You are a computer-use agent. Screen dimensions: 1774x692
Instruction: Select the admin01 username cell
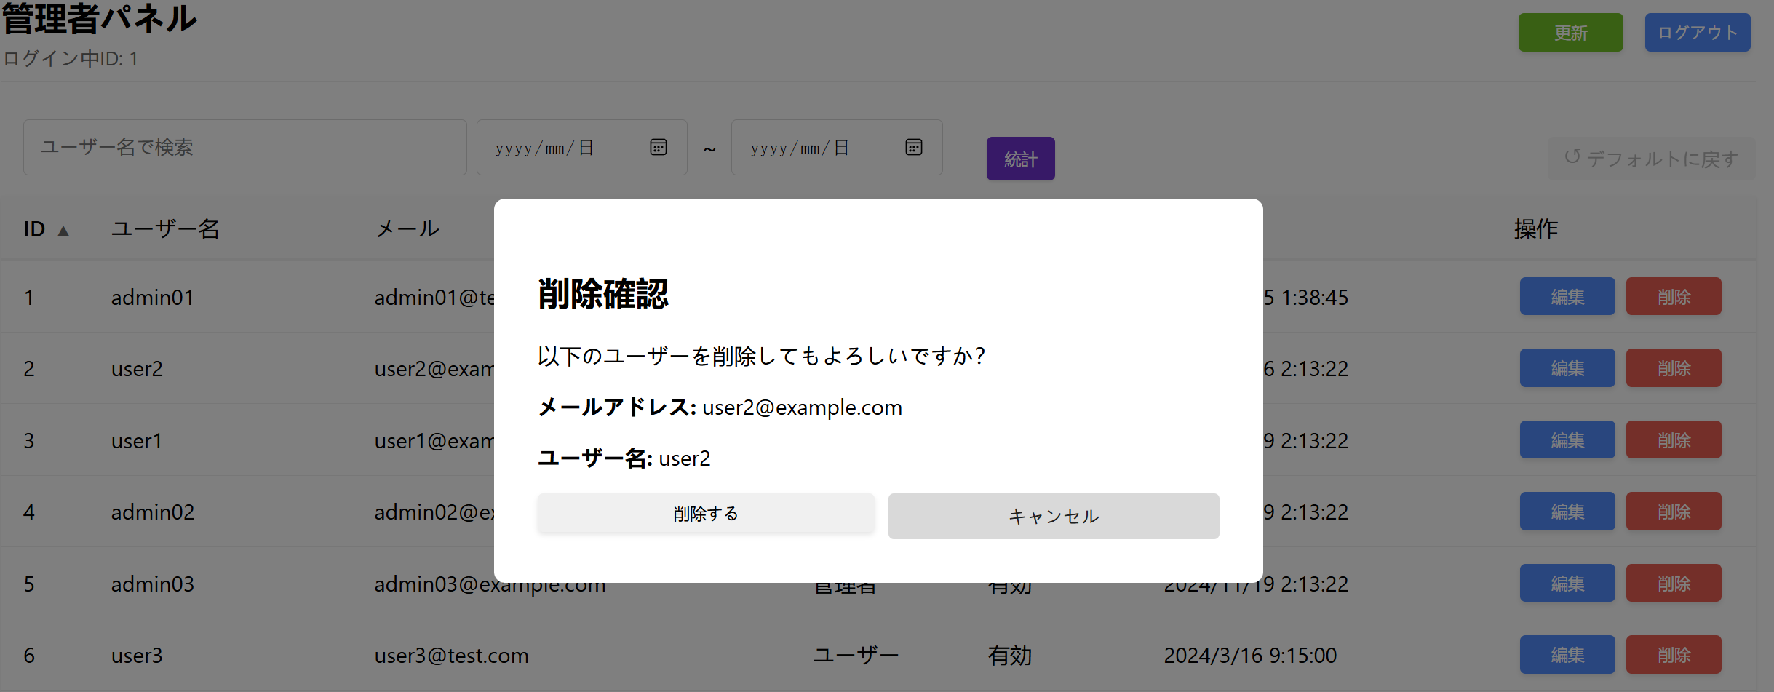153,297
